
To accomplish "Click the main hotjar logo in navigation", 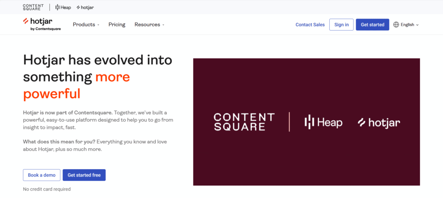I will tap(42, 21).
